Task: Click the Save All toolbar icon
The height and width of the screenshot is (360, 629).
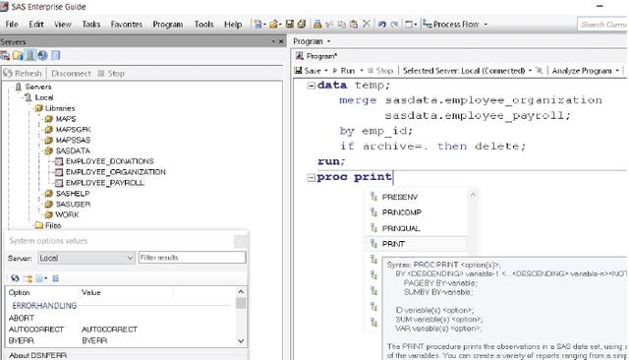Action: click(302, 24)
